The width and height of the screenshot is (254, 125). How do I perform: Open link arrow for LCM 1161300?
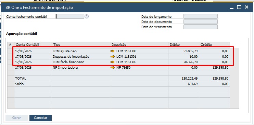coord(112,51)
